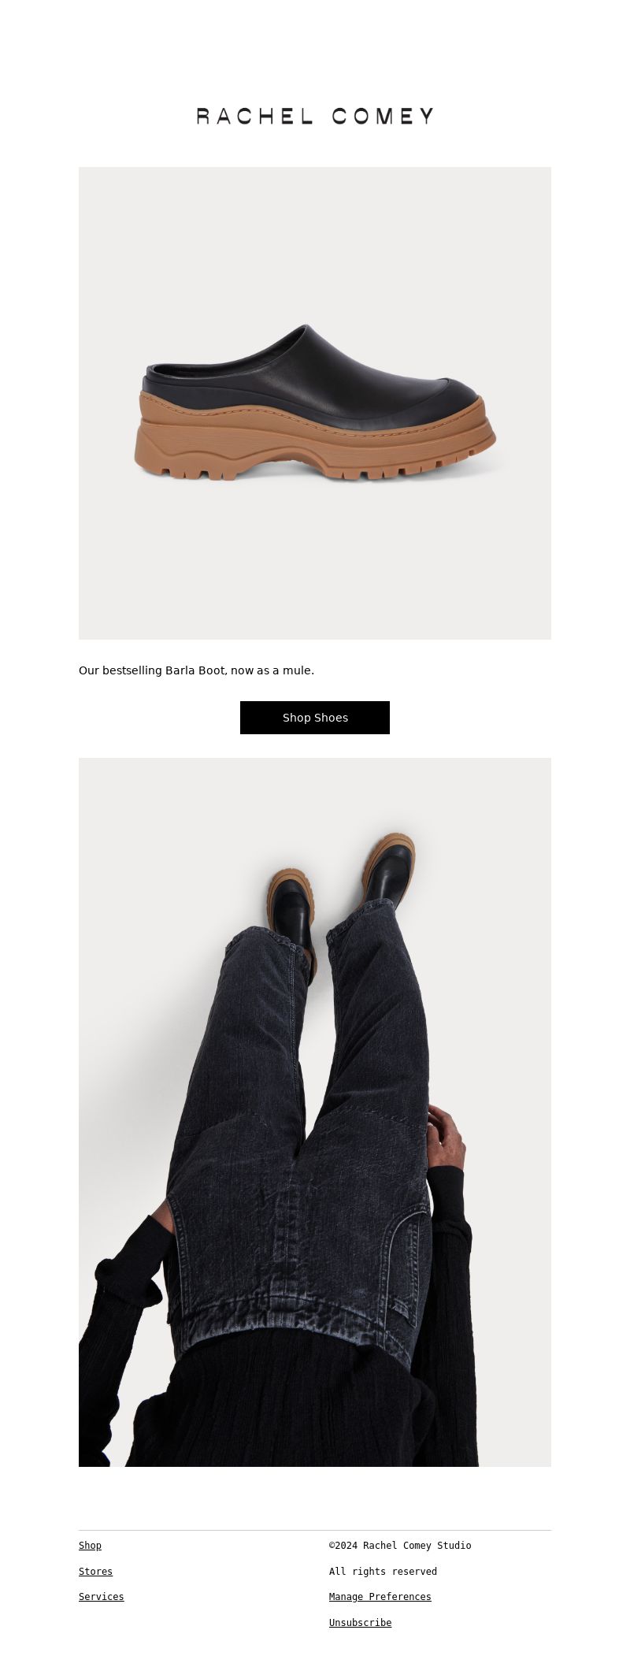630x1667 pixels.
Task: Click the bestselling Barla Boot tagline text
Action: tap(196, 670)
